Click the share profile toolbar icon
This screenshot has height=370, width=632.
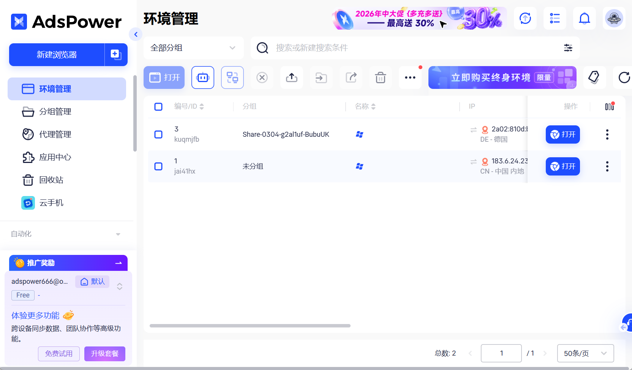[x=351, y=77]
